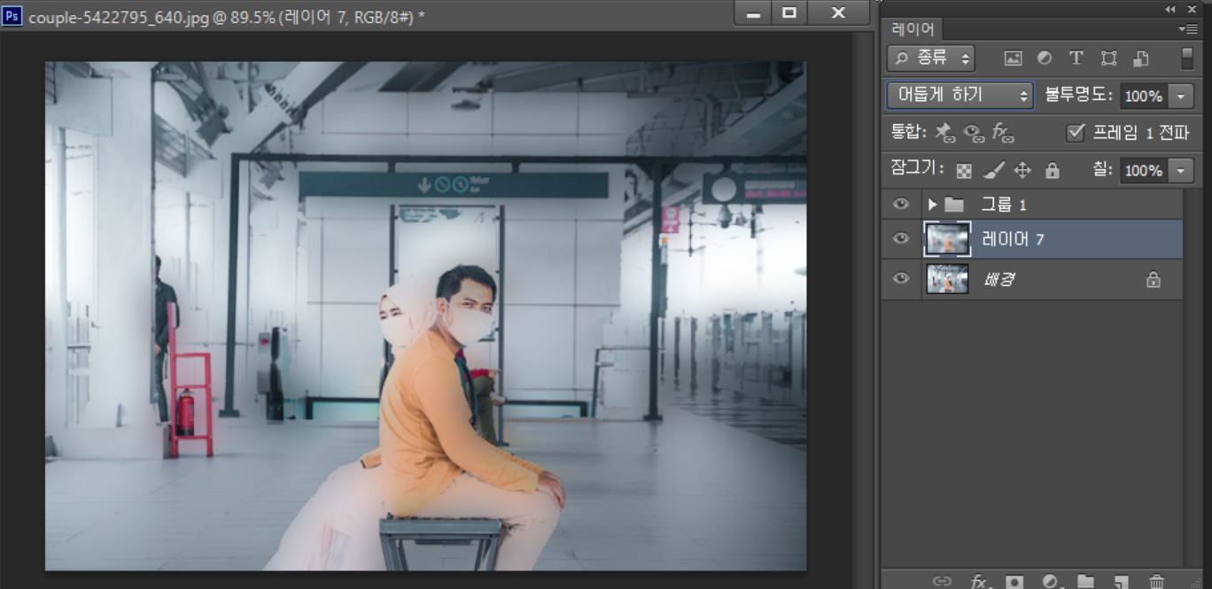Filter layers by pixel image type

click(x=1013, y=58)
